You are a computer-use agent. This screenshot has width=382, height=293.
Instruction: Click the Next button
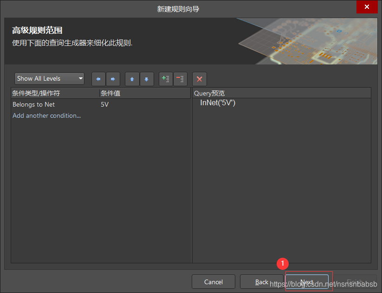307,282
